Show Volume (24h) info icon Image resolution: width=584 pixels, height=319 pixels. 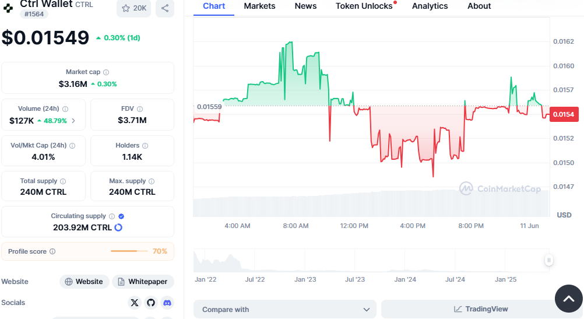click(65, 109)
